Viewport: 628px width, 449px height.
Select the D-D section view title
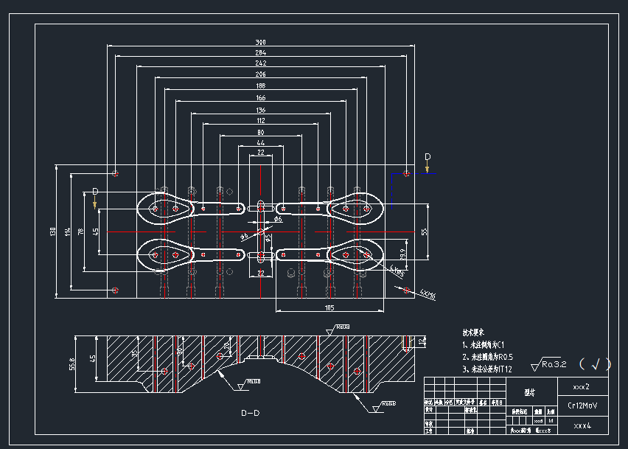point(251,413)
